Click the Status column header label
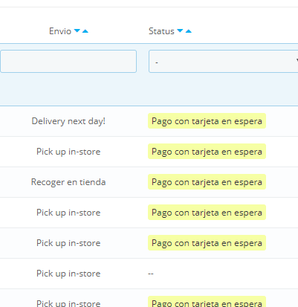Screen dimensions: 298x307 pos(161,31)
